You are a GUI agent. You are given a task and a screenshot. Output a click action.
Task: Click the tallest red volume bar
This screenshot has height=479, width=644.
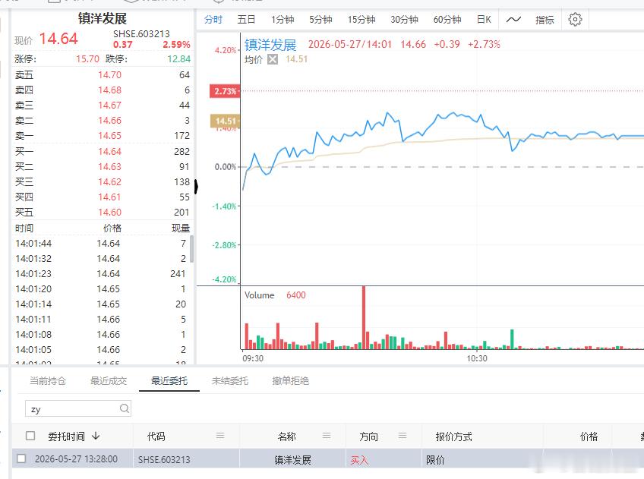(x=364, y=317)
